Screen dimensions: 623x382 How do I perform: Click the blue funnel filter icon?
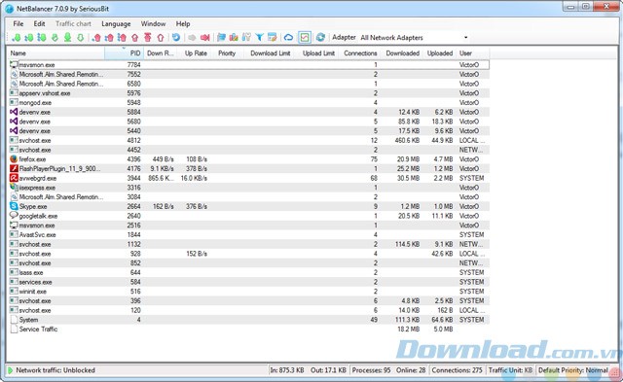tap(260, 38)
